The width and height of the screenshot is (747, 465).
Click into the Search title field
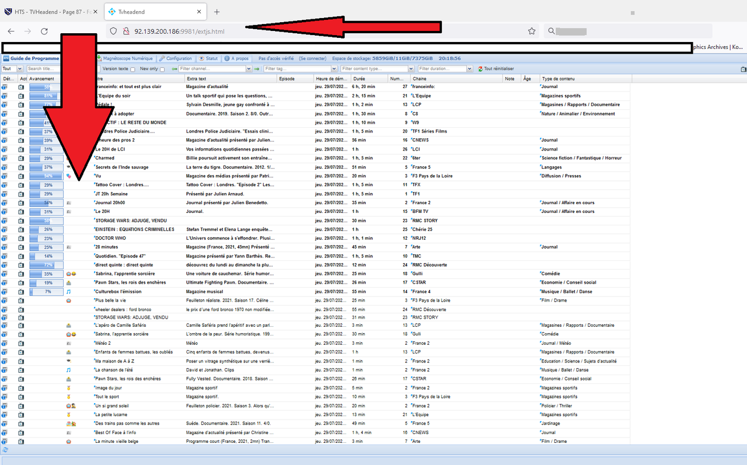pyautogui.click(x=44, y=69)
